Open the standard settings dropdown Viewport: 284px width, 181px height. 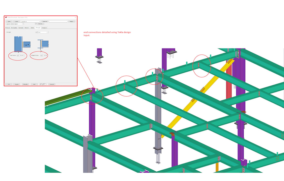31,21
